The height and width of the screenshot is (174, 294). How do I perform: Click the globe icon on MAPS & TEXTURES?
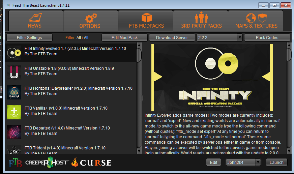pos(251,18)
